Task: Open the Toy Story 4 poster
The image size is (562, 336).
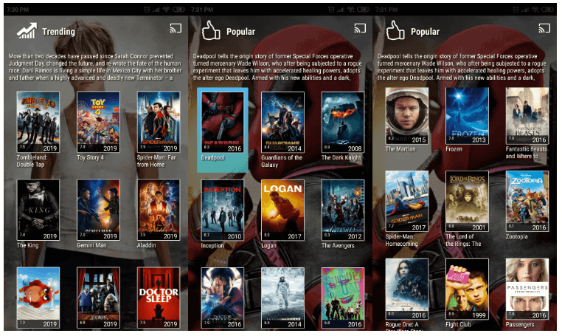Action: coord(98,122)
